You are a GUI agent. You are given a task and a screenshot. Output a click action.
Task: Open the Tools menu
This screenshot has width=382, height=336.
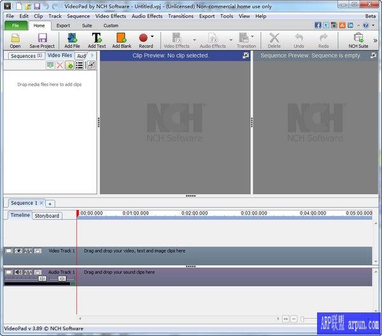coord(227,16)
